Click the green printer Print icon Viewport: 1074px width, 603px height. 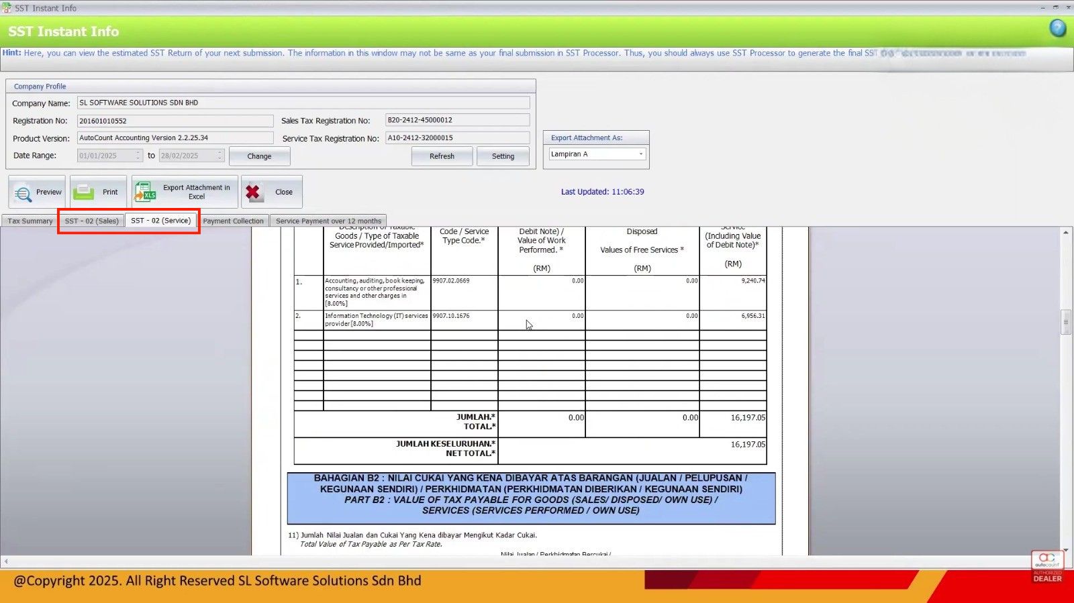pyautogui.click(x=84, y=193)
